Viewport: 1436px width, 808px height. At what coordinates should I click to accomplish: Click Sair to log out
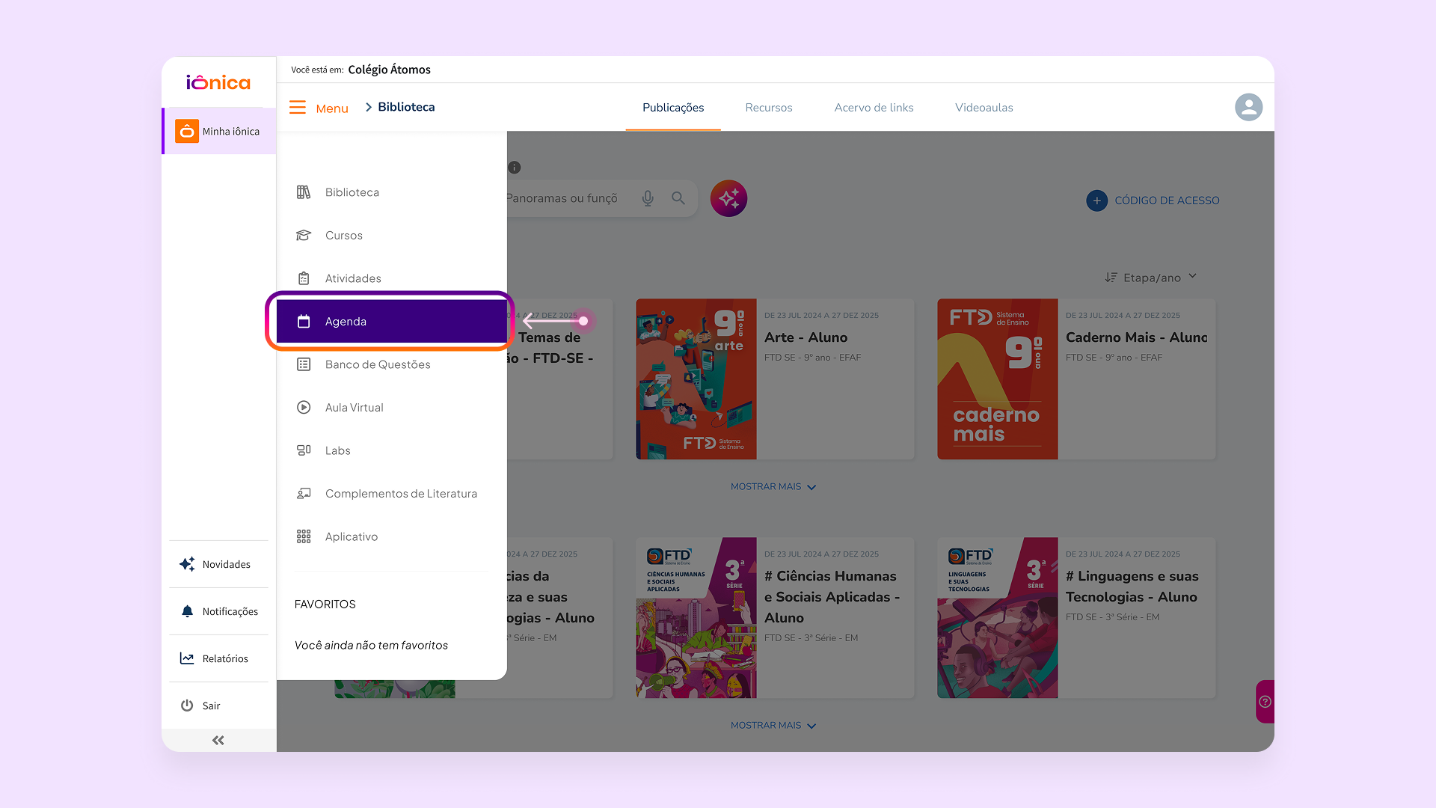pos(218,706)
